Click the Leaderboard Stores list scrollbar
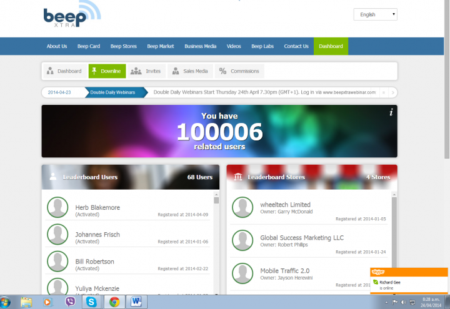 coord(394,232)
